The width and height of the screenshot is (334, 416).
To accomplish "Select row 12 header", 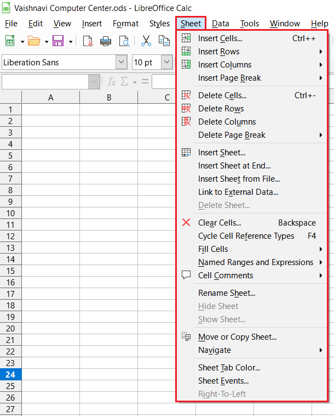I will point(10,236).
